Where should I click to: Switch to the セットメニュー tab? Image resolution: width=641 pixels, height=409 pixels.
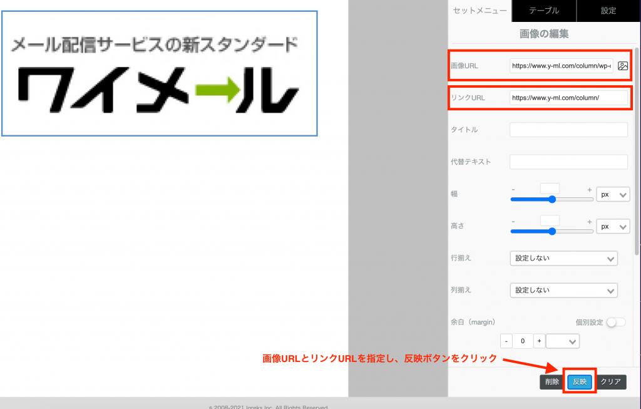[479, 11]
